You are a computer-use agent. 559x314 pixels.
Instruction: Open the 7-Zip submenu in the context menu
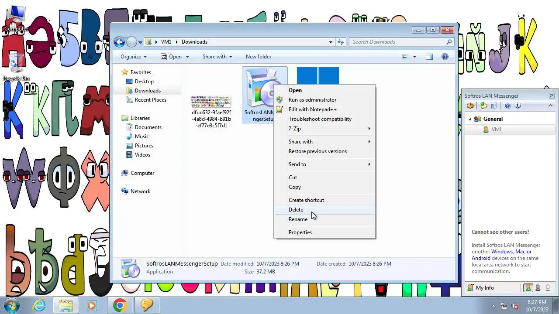tap(324, 129)
